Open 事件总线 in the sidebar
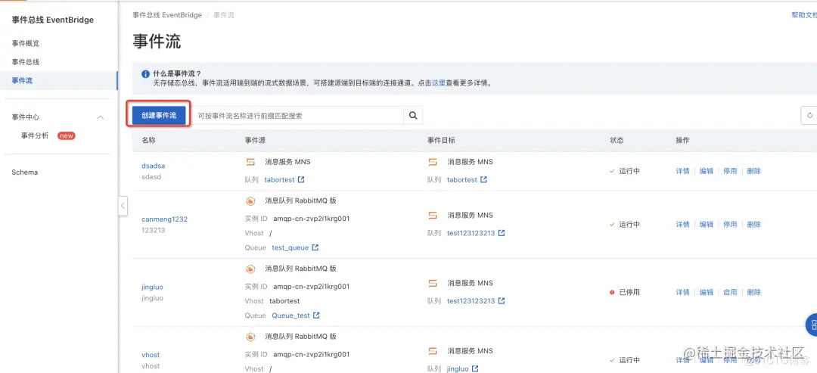817x373 pixels. pyautogui.click(x=26, y=62)
